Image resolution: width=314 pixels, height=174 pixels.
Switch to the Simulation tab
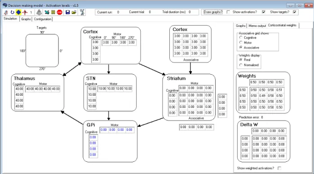pos(10,18)
